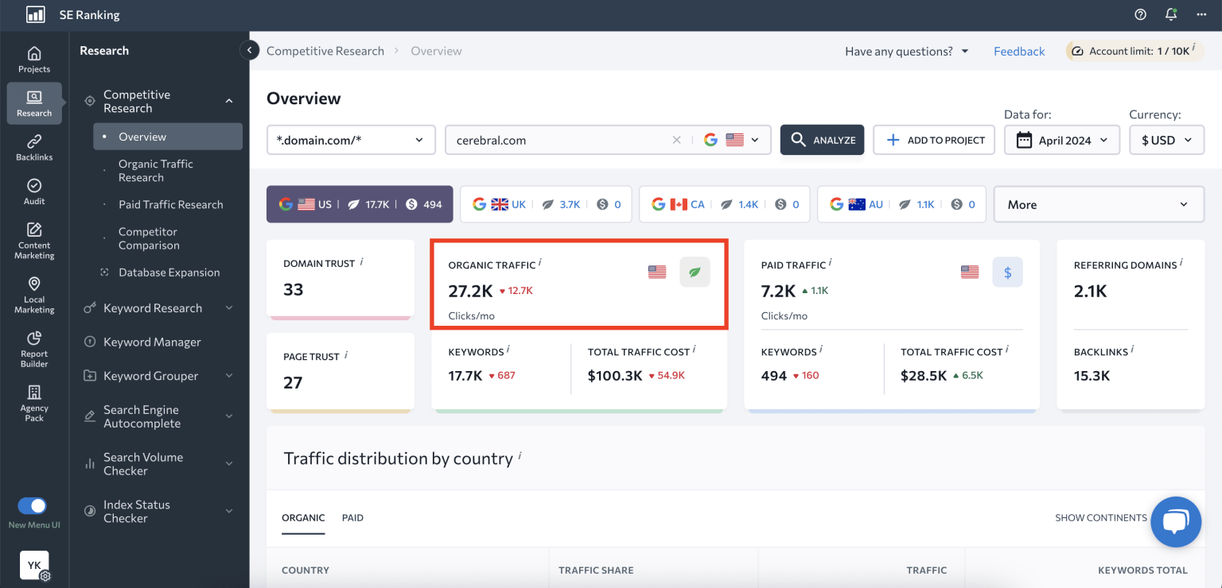The width and height of the screenshot is (1222, 588).
Task: Select the Backlinks icon in the sidebar
Action: point(33,146)
